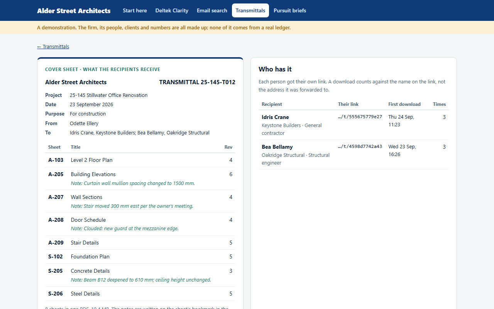This screenshot has height=309, width=494.
Task: Click the Stair Details title
Action: pyautogui.click(x=85, y=243)
